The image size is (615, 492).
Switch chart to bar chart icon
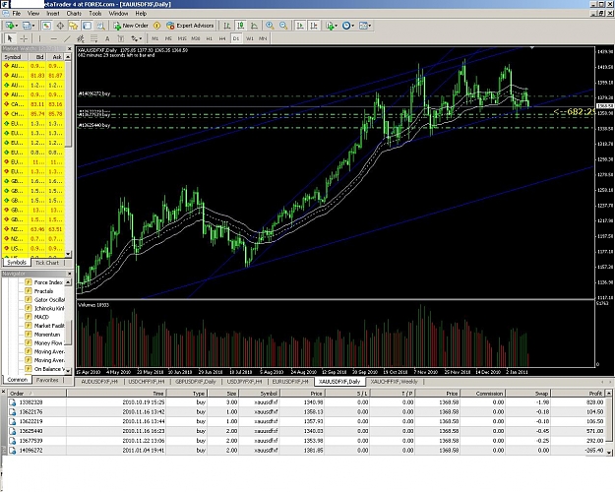pos(227,26)
